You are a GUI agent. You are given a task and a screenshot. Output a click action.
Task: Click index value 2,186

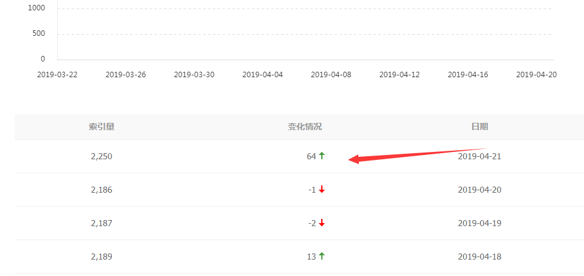pyautogui.click(x=102, y=190)
